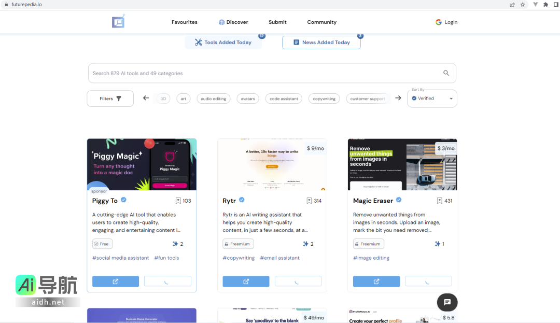
Task: Click the Futurepedia logo icon
Action: (x=118, y=22)
